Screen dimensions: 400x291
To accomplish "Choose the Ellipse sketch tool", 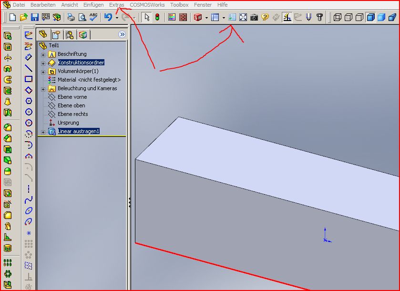I will pos(29,210).
